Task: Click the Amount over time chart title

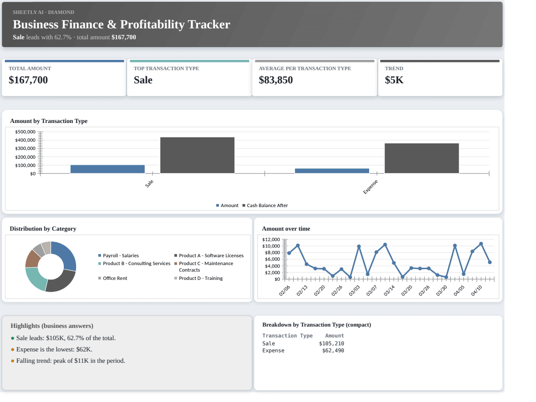Action: [x=286, y=228]
